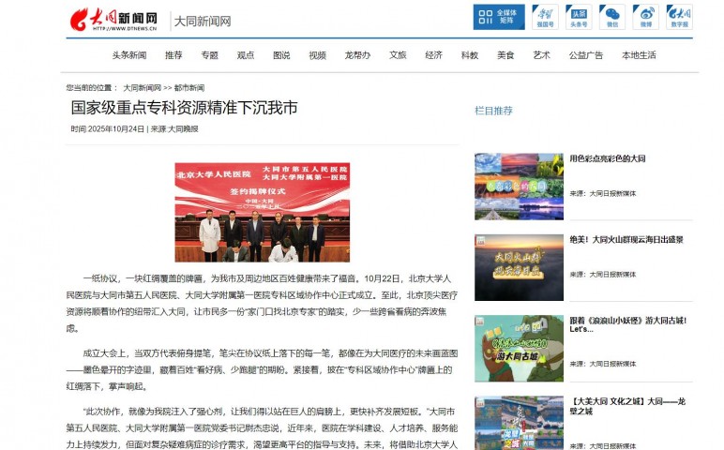The image size is (724, 450).
Task: Select 龙帮办 in the navigation bar
Action: coord(356,55)
